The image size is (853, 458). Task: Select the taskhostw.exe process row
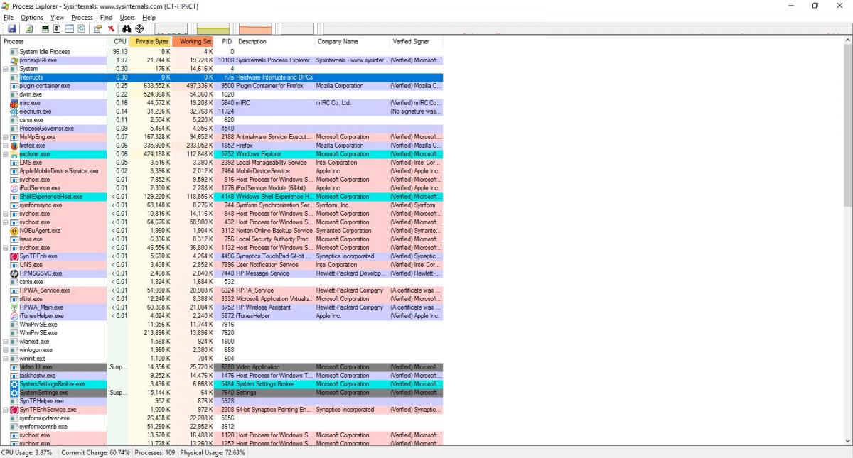coord(221,376)
